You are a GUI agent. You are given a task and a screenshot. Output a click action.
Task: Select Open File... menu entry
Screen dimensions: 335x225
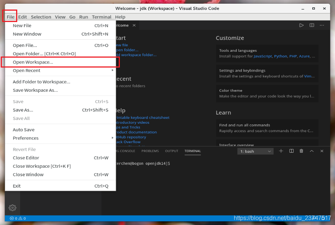60,45
